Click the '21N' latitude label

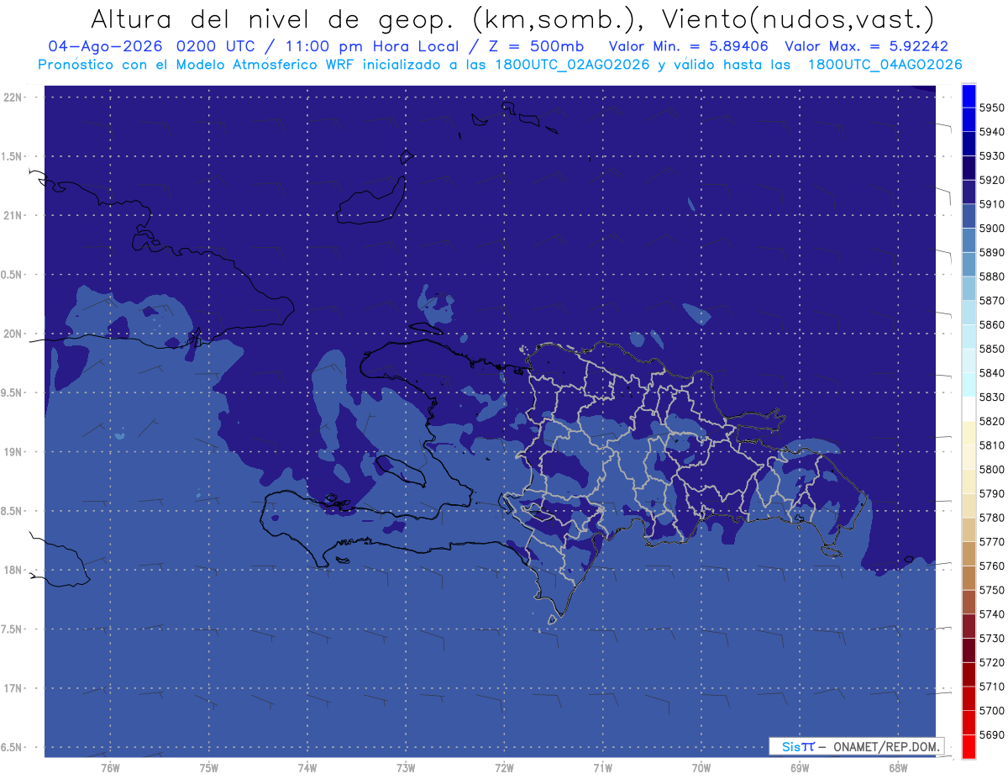pyautogui.click(x=13, y=216)
